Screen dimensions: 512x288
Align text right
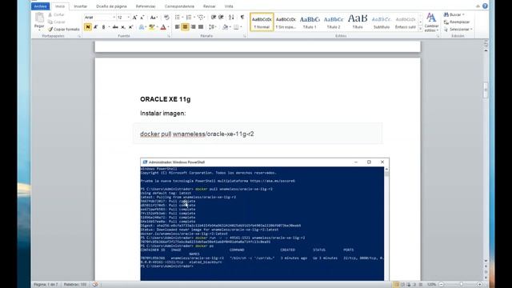point(193,27)
